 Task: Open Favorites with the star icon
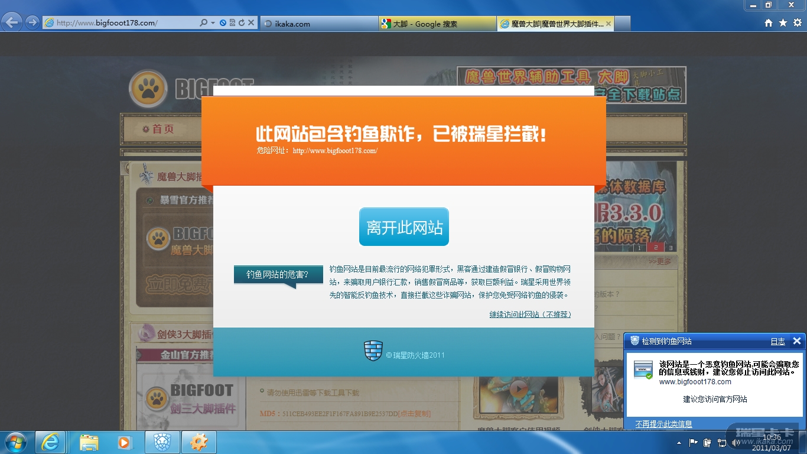783,23
